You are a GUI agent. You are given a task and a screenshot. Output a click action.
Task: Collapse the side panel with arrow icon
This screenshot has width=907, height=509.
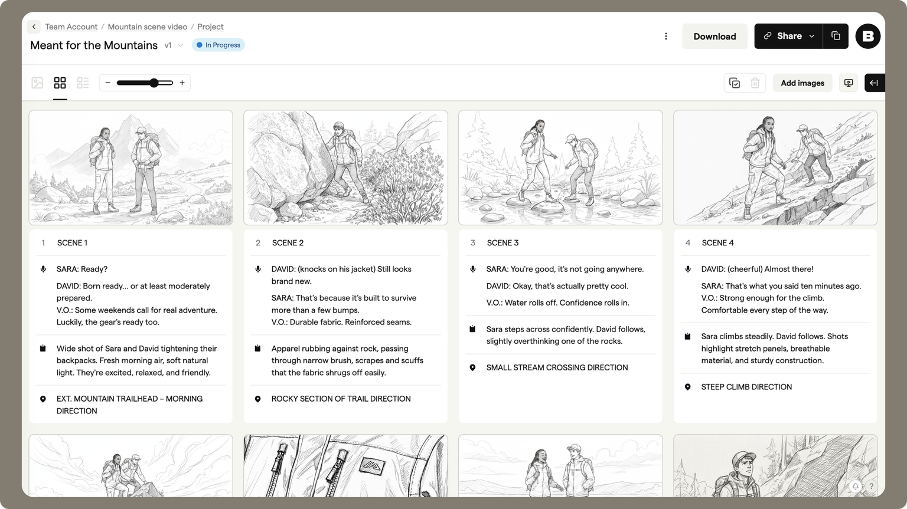(x=874, y=83)
